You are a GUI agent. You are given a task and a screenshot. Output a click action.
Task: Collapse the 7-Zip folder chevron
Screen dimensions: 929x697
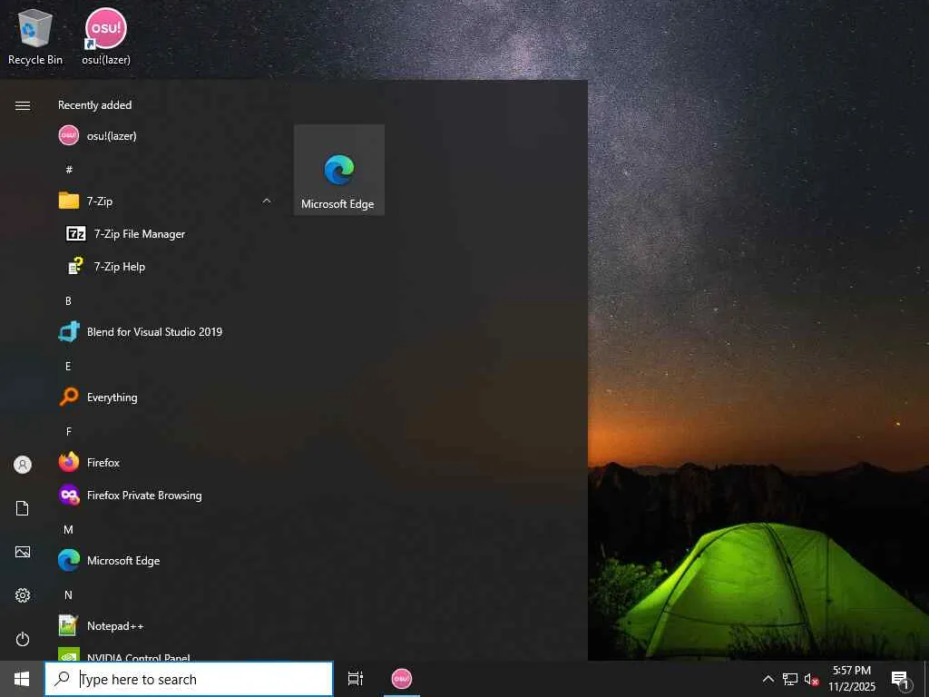click(x=267, y=201)
